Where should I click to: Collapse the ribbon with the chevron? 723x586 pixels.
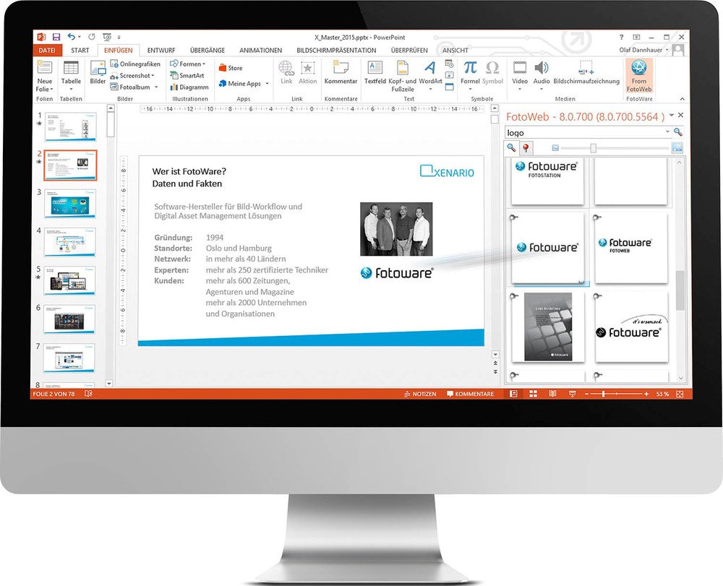(683, 99)
